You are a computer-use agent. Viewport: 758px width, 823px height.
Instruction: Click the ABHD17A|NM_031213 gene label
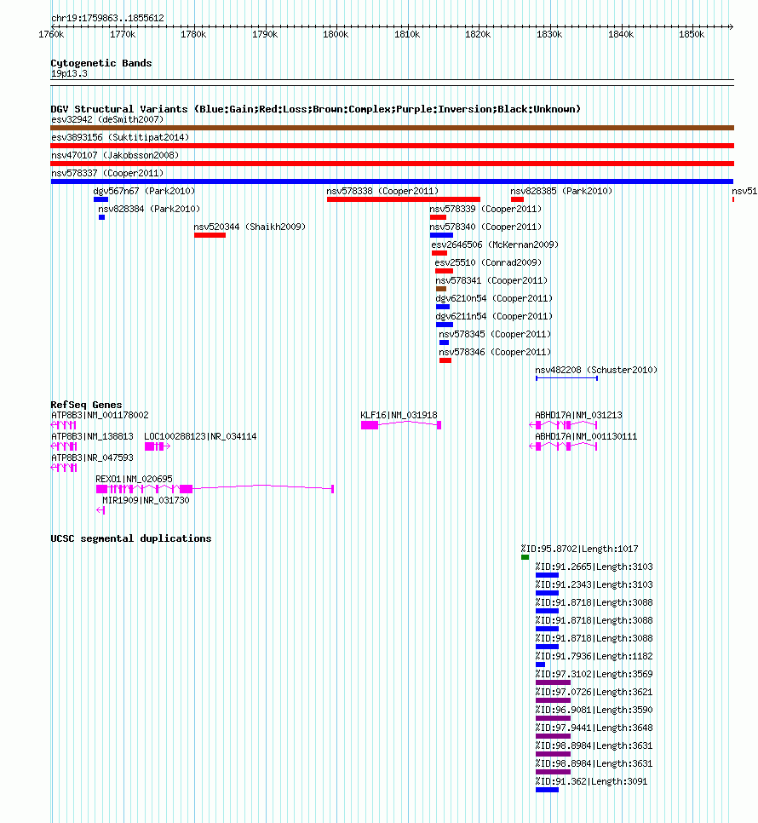[578, 415]
